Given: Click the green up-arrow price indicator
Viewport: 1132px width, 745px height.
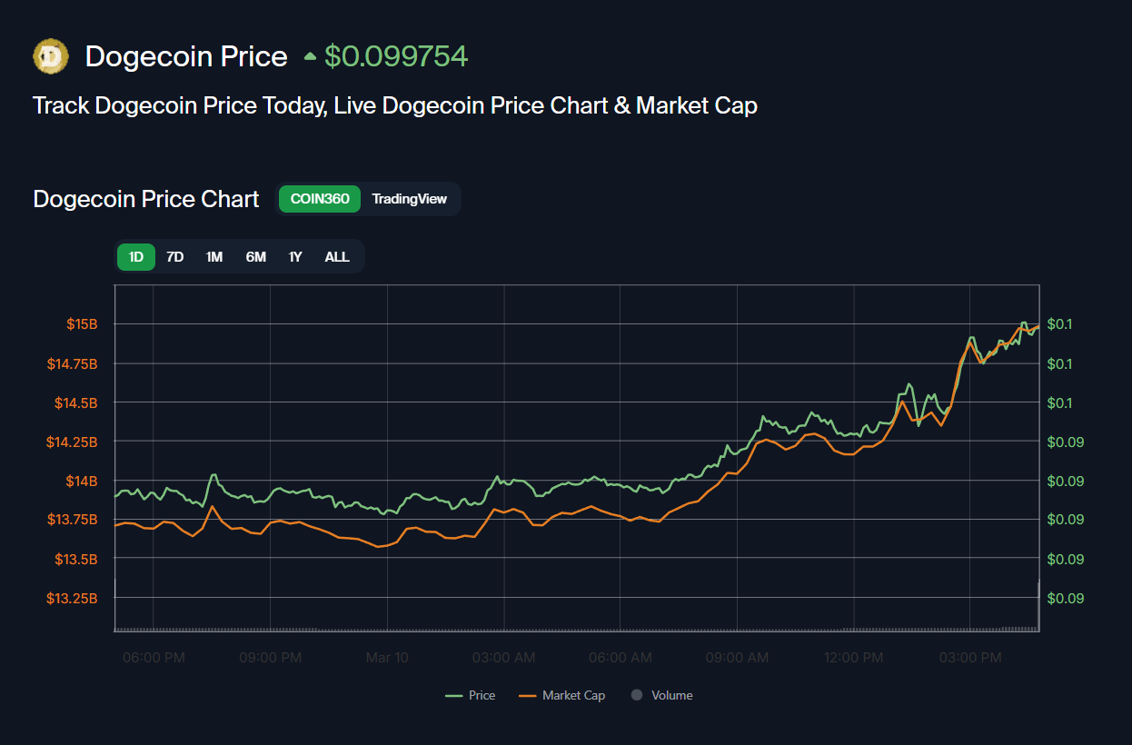Looking at the screenshot, I should pyautogui.click(x=310, y=56).
